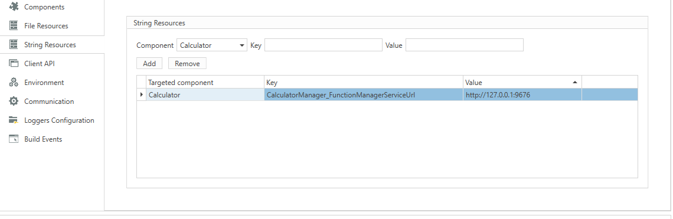
Task: Select the CalculatorManager_FunctionManagerServiceUrl key cell
Action: click(x=364, y=95)
